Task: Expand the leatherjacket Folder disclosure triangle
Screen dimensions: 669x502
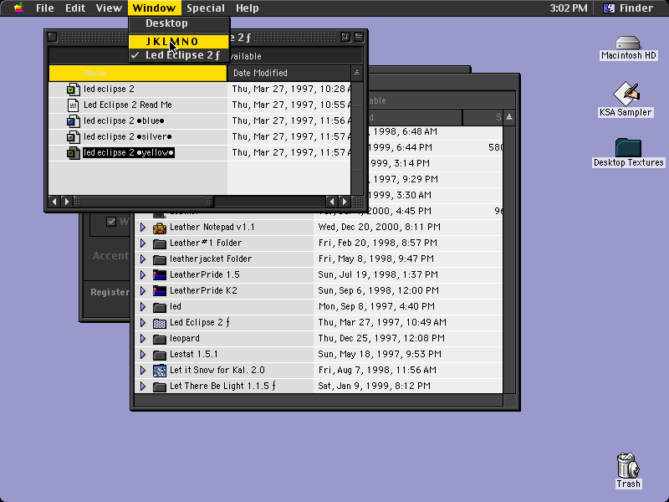Action: (143, 259)
